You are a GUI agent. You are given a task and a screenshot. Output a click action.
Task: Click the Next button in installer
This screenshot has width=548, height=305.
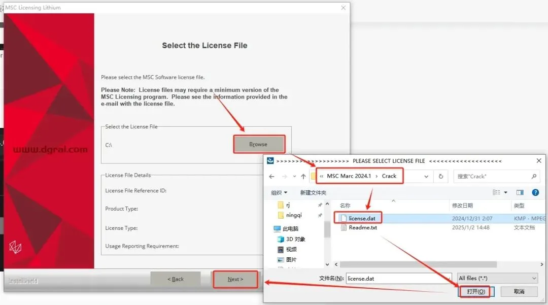[235, 279]
